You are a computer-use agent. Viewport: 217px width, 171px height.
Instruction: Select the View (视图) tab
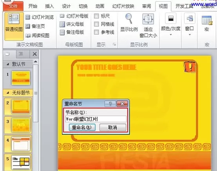tap(163, 6)
